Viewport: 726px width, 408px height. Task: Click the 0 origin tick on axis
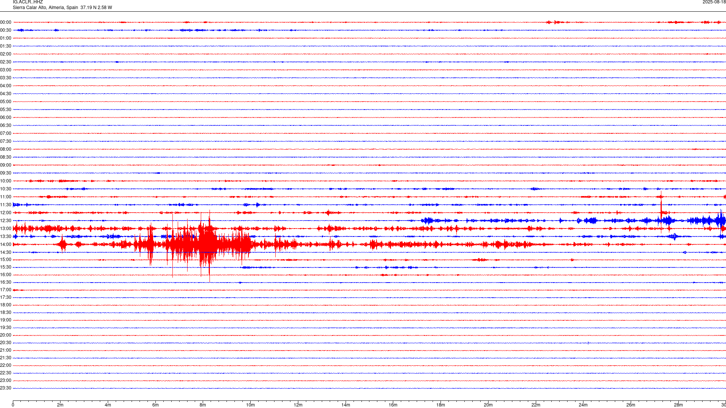tap(13, 405)
